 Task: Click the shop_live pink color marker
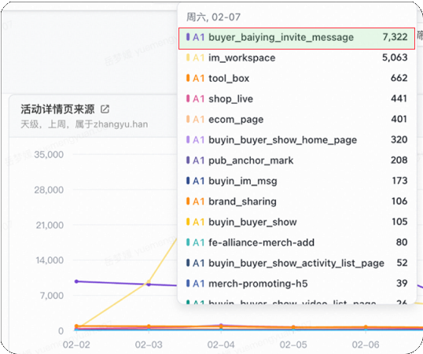pyautogui.click(x=188, y=99)
